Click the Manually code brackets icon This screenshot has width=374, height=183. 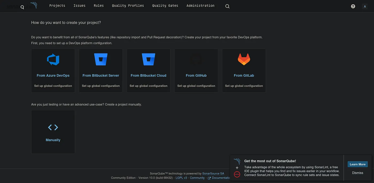(53, 127)
